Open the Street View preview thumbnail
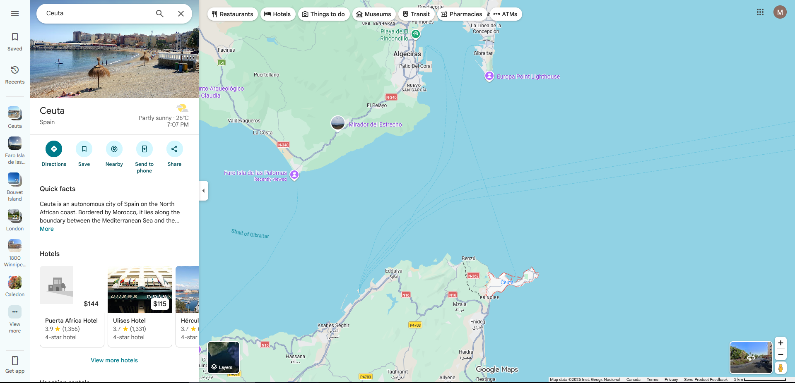795x383 pixels. (751, 357)
